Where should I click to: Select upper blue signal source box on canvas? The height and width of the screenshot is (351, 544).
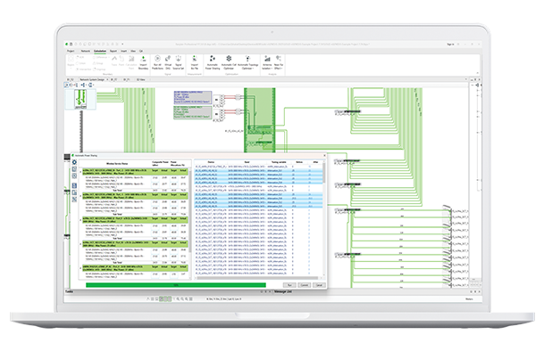tap(193, 97)
